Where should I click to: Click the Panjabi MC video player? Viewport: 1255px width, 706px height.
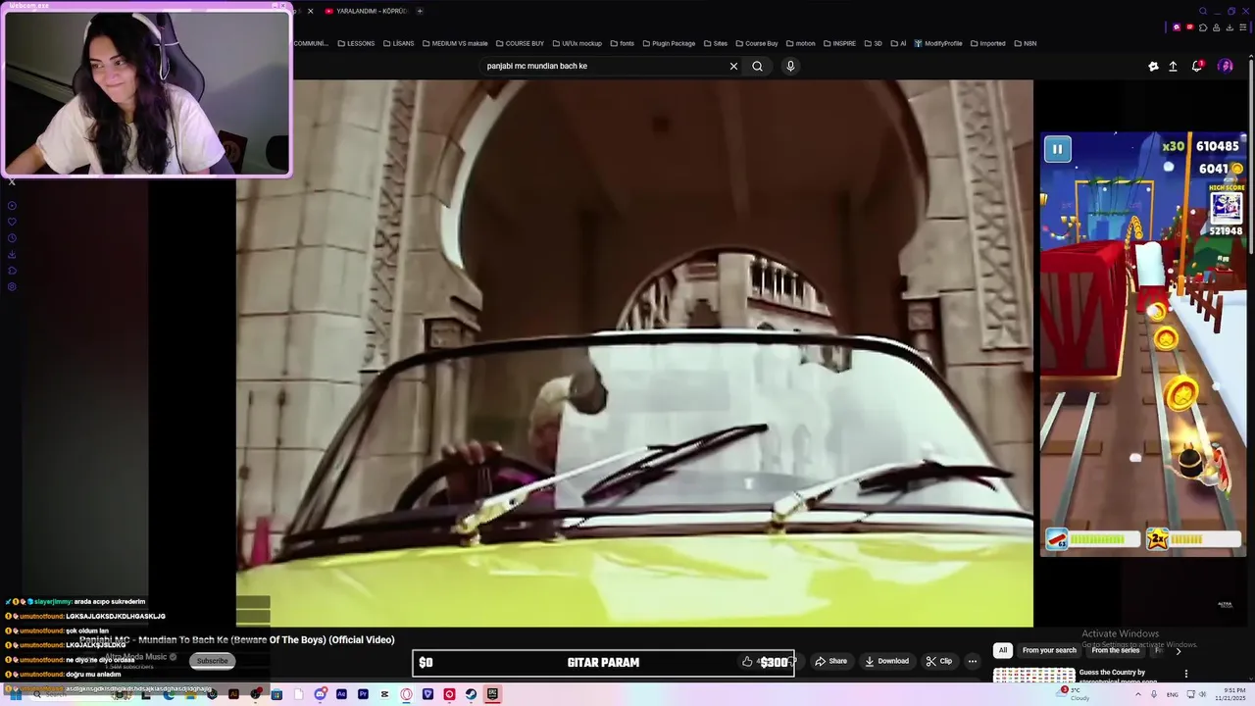tap(634, 353)
